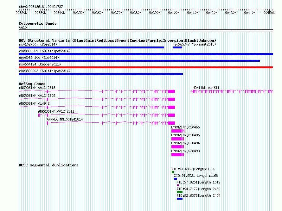Click the LYRM2|NR_028495 transcript label
Screen dimensions: 282x211
click(x=185, y=135)
